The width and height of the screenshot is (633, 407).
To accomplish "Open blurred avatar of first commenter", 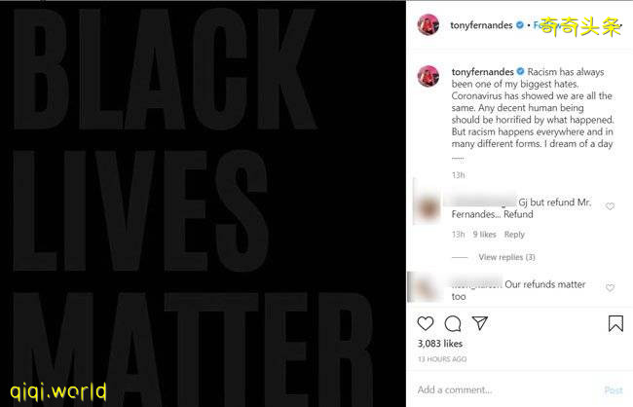I will click(x=428, y=207).
